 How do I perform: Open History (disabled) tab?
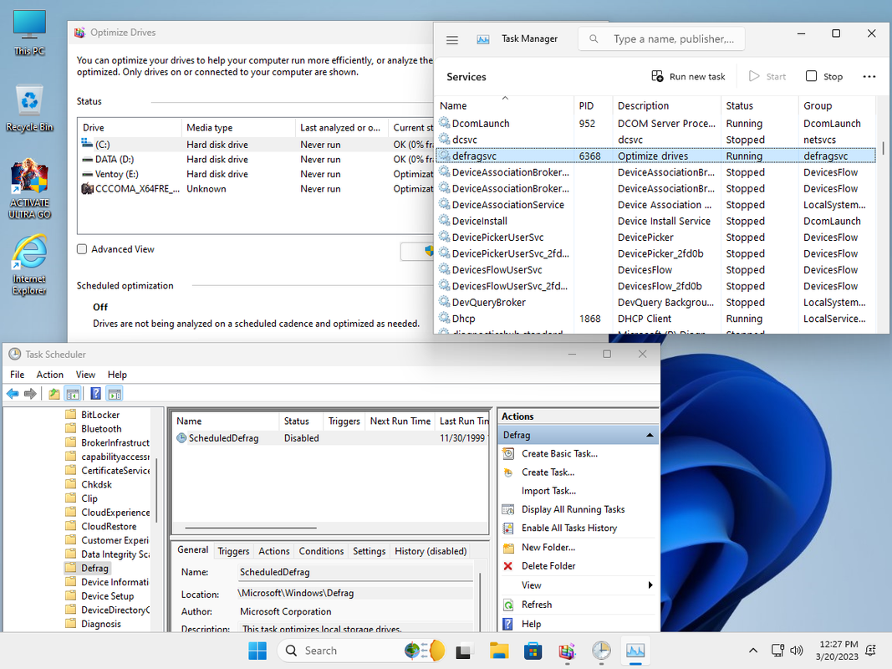430,551
